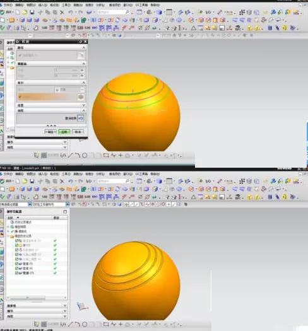
Task: Collapse the 横截面 section of the Tube dialog
Action: [x=83, y=64]
